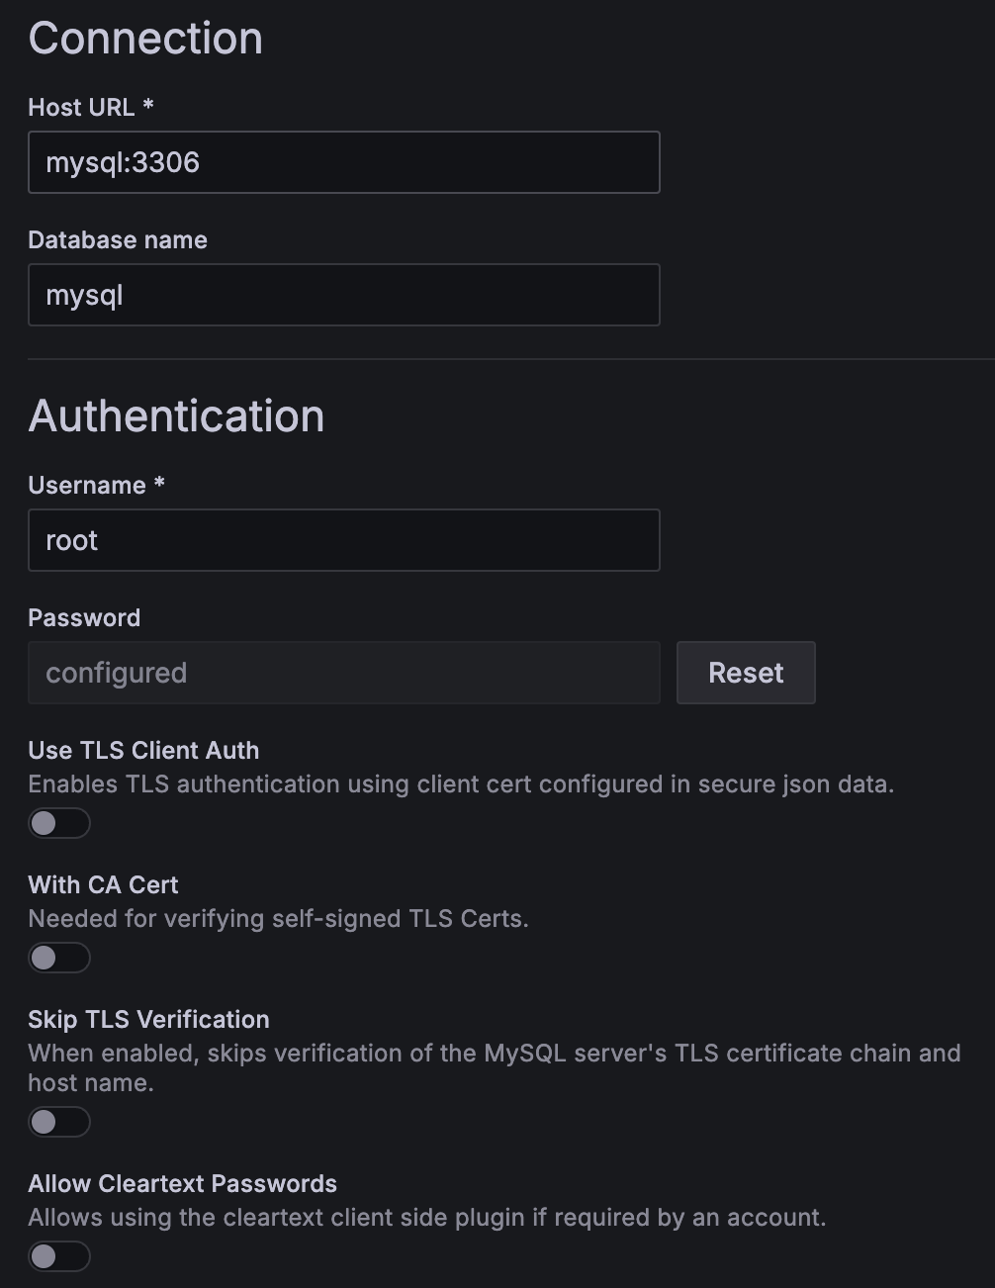Click the With CA Cert label
Viewport: 995px width, 1288px height.
(103, 884)
